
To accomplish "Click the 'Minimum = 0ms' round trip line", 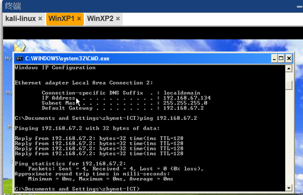I will (100, 179).
